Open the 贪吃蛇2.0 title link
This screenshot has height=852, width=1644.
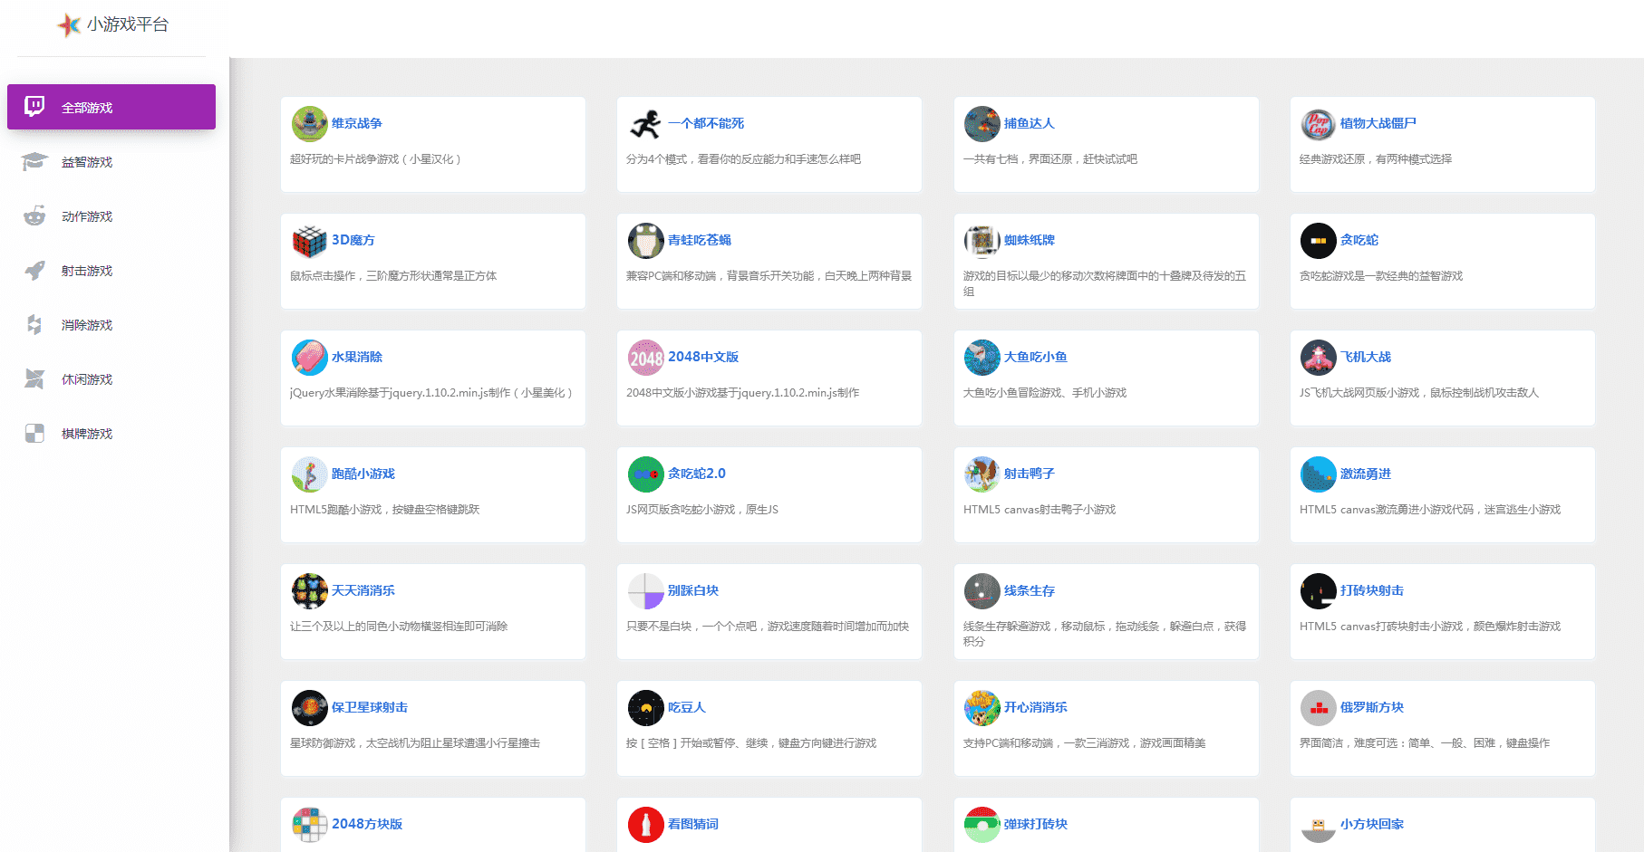(697, 474)
